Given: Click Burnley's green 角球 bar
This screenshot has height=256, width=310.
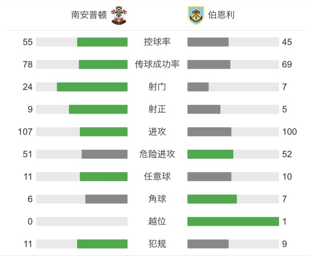Looking at the screenshot, I should (x=212, y=199).
